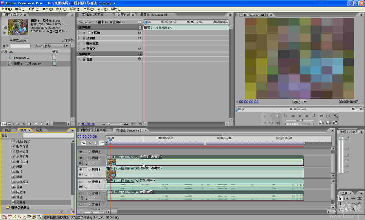Switch to the 信息 tab
365x220 pixels.
pos(8,130)
